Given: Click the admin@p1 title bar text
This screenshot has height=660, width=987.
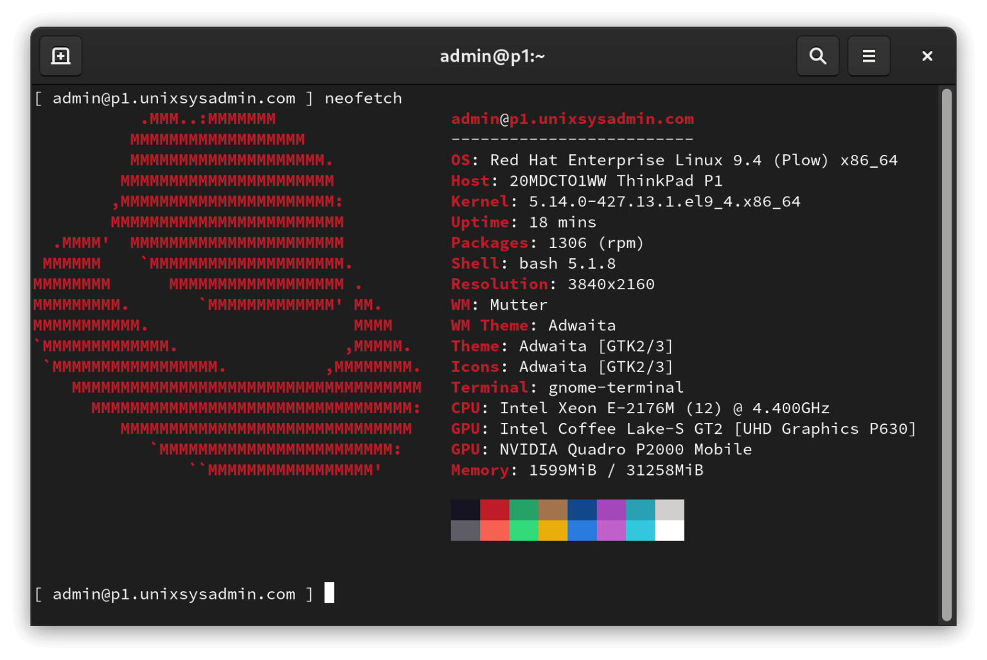Looking at the screenshot, I should (492, 56).
